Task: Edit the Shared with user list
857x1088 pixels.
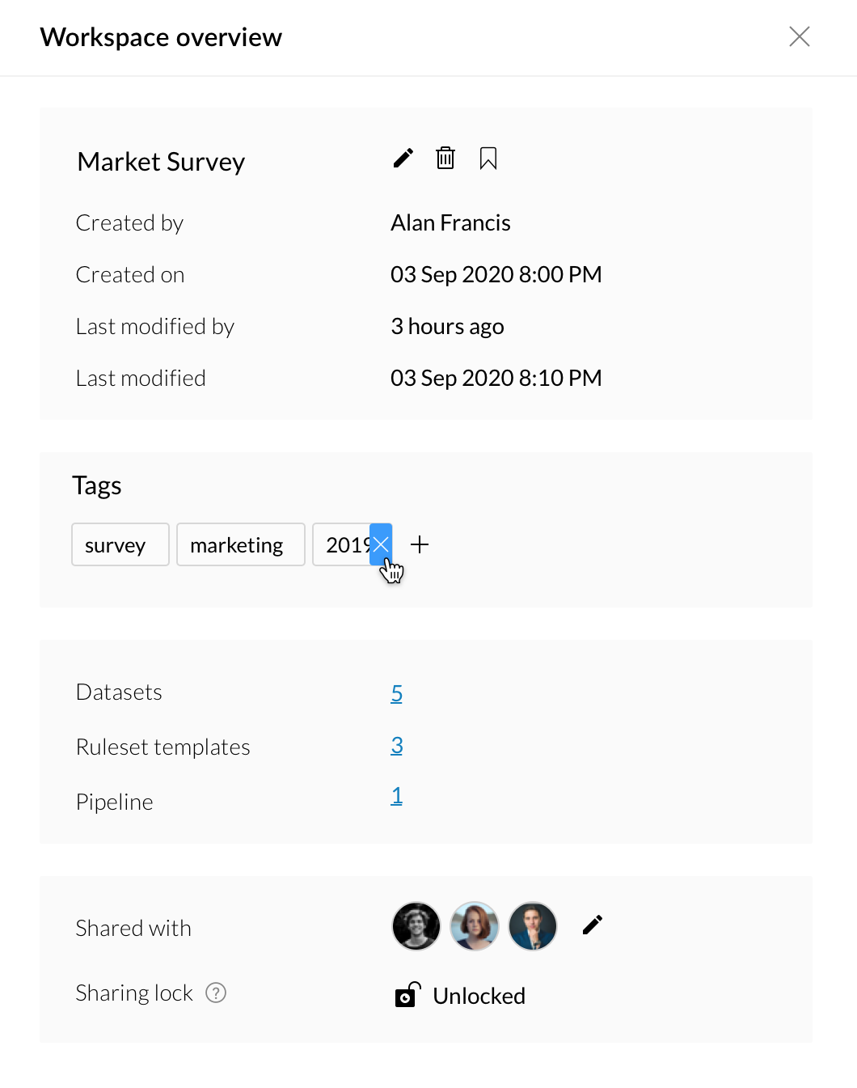Action: (x=593, y=925)
